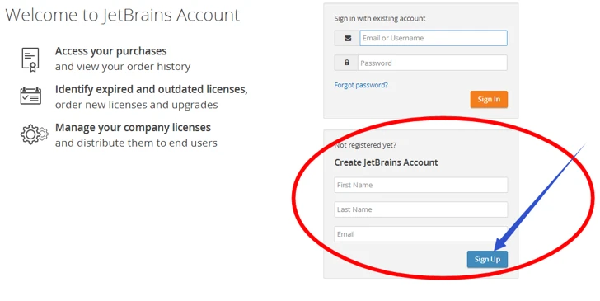Click Identify expired and outdated licenses text
This screenshot has width=600, height=301.
tap(152, 89)
